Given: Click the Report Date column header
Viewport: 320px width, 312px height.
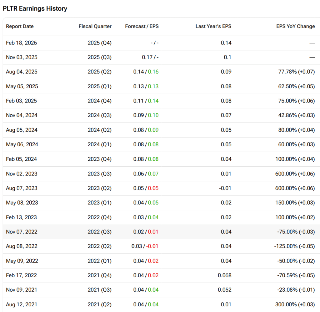Looking at the screenshot, I should coord(20,26).
